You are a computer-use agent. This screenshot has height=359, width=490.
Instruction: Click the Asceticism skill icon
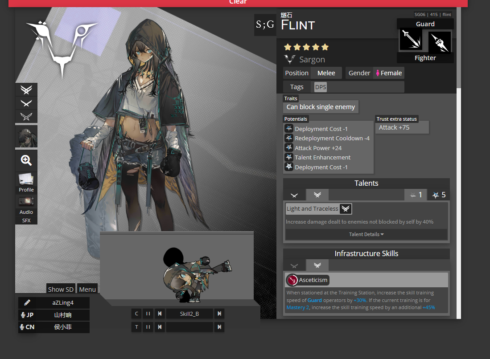coord(292,280)
